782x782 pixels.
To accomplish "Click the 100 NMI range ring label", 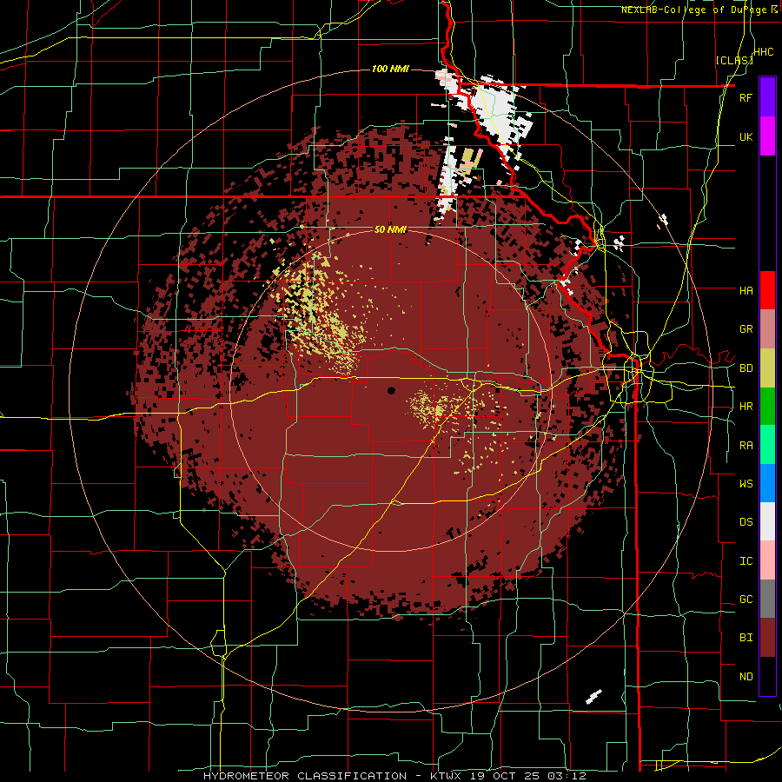I will (390, 69).
